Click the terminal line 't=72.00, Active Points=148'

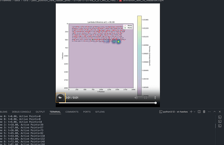coord(27,142)
